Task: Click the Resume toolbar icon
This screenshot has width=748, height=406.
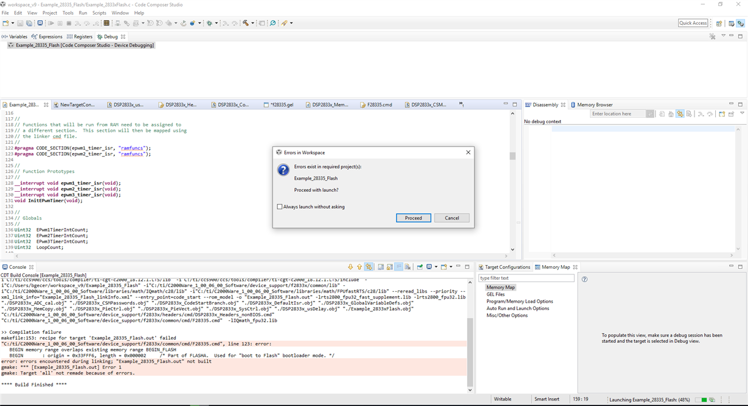Action: (x=50, y=23)
